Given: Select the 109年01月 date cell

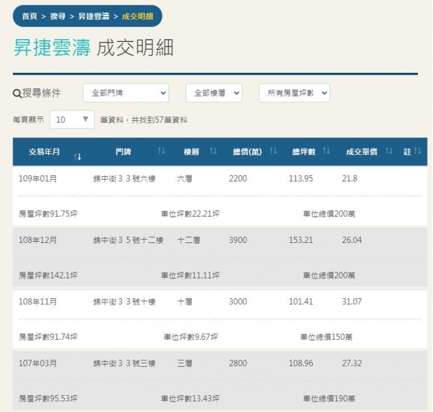Looking at the screenshot, I should [x=38, y=179].
